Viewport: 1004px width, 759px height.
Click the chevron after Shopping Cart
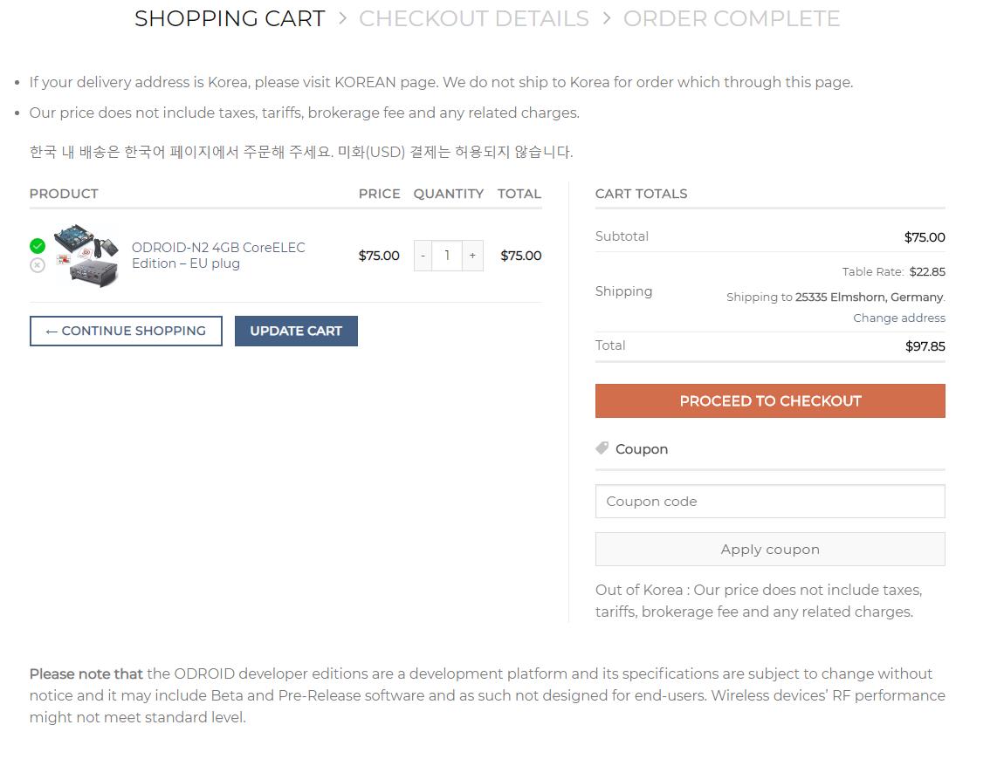(342, 18)
